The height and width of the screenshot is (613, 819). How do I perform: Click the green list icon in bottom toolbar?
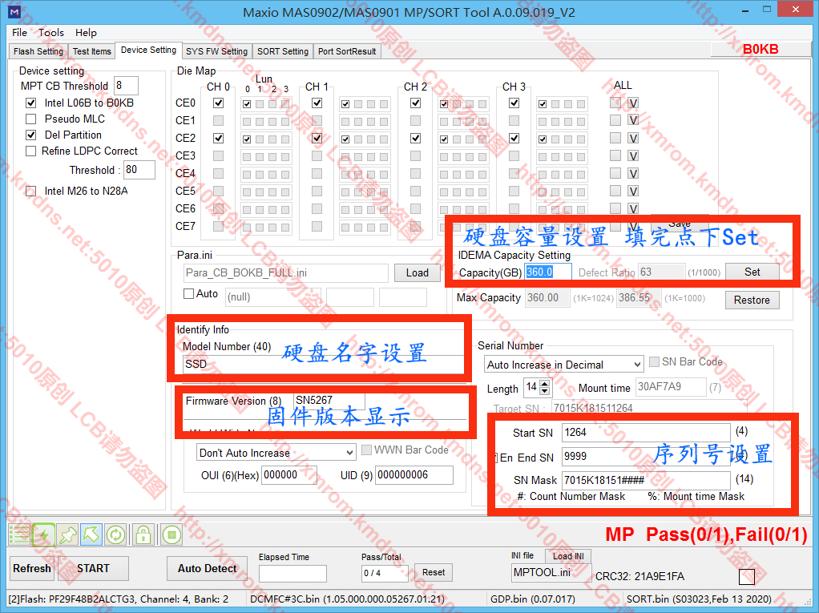pos(19,534)
